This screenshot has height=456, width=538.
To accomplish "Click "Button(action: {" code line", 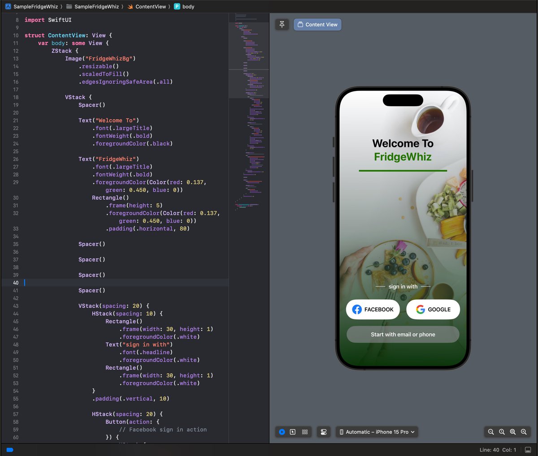I will click(132, 422).
